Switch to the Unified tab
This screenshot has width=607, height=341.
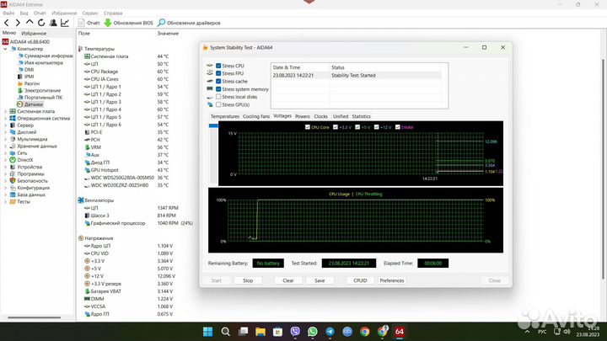(341, 116)
